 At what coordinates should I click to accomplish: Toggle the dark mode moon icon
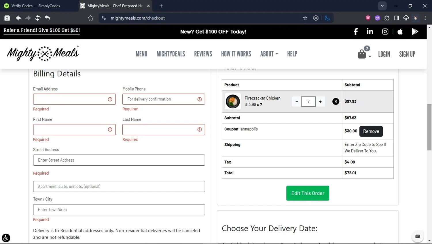327,18
